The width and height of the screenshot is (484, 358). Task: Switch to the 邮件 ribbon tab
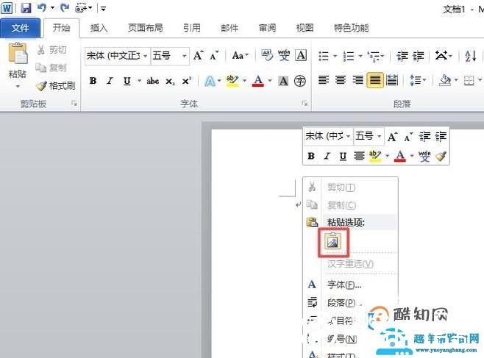(229, 28)
